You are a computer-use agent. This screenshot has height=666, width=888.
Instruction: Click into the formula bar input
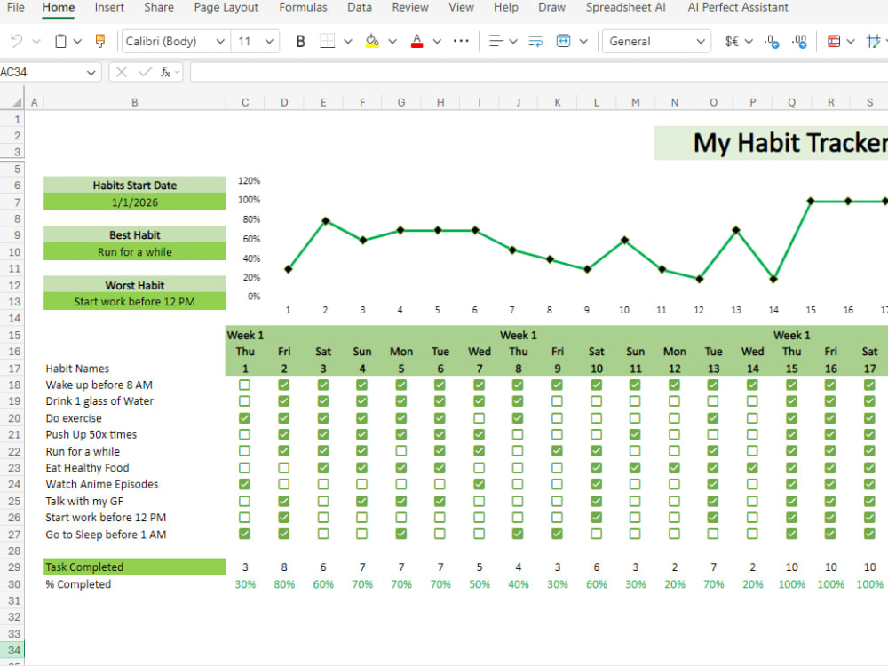coord(538,72)
